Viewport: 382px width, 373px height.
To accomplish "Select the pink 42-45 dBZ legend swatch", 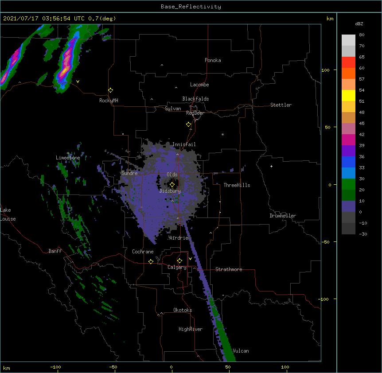I will (348, 129).
